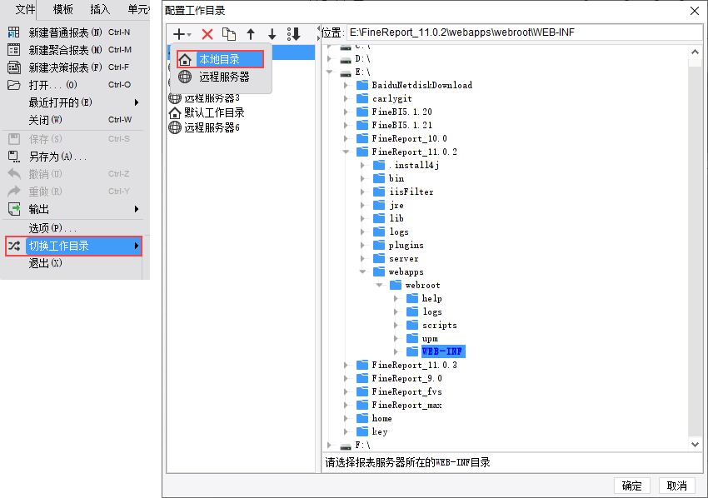
Task: Select the FineReport_max folder
Action: click(406, 405)
